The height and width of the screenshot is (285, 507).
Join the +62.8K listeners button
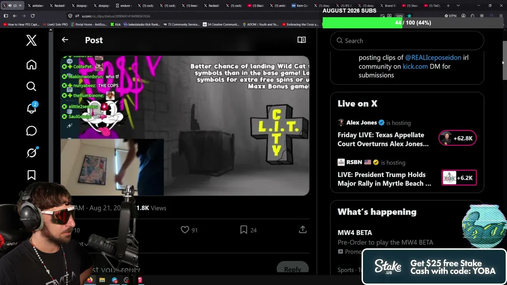pos(457,138)
